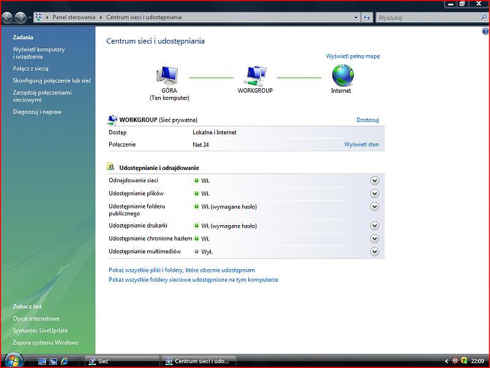This screenshot has height=368, width=490.
Task: Click the refresh button next to address bar
Action: (367, 18)
